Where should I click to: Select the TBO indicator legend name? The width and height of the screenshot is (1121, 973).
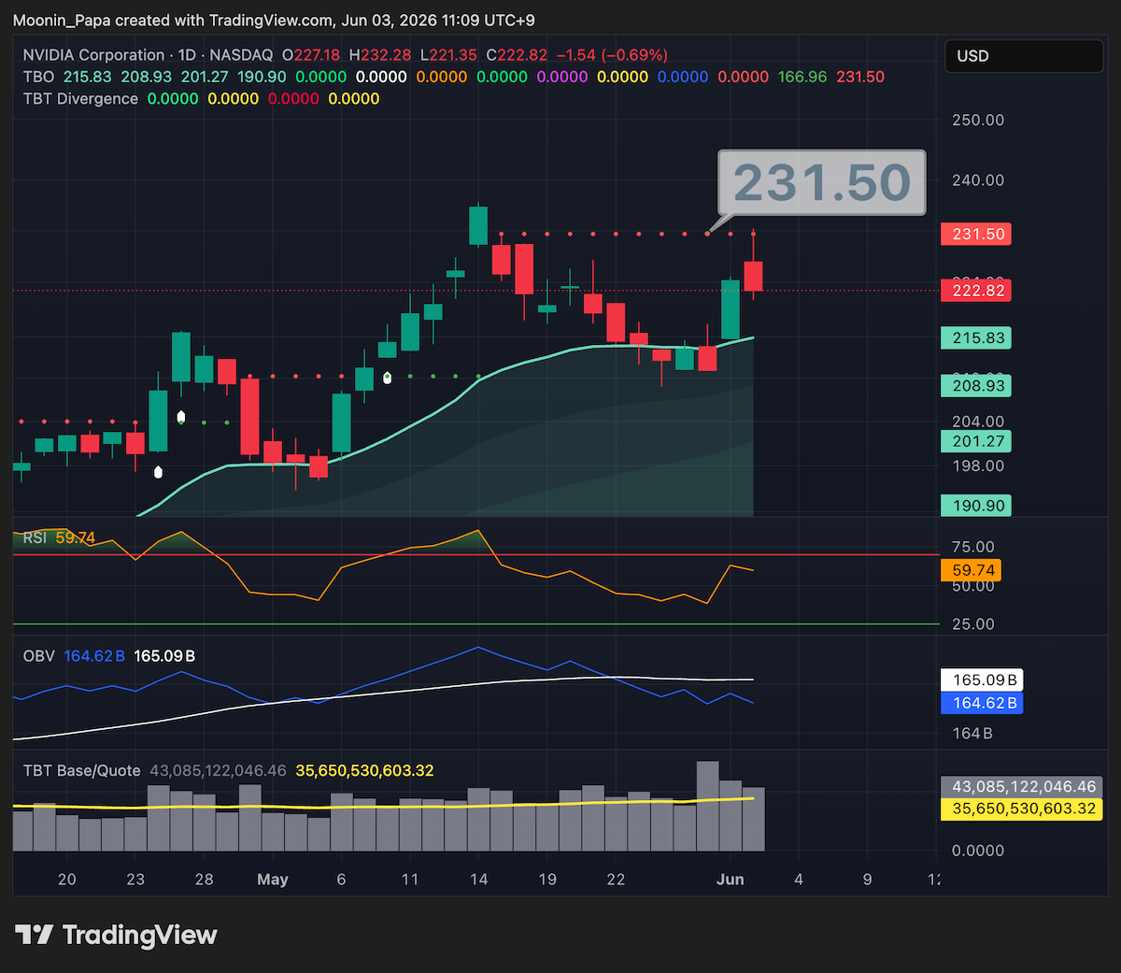tap(38, 77)
